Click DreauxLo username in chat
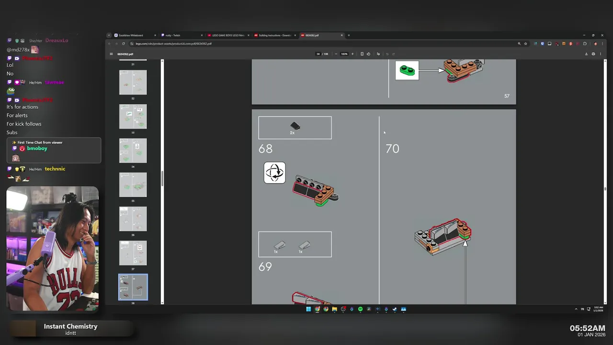Screen dimensions: 613x345 click(x=57, y=41)
